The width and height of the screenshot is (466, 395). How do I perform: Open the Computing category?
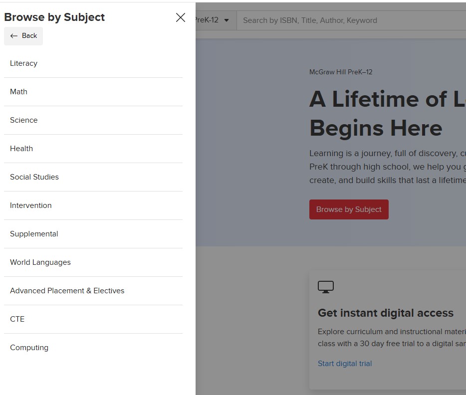[x=29, y=348]
